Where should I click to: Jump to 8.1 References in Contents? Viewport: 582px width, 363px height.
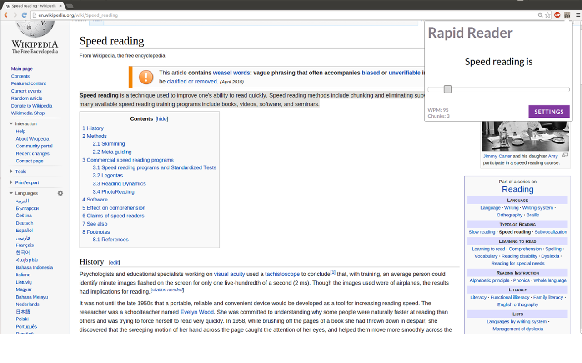click(110, 240)
